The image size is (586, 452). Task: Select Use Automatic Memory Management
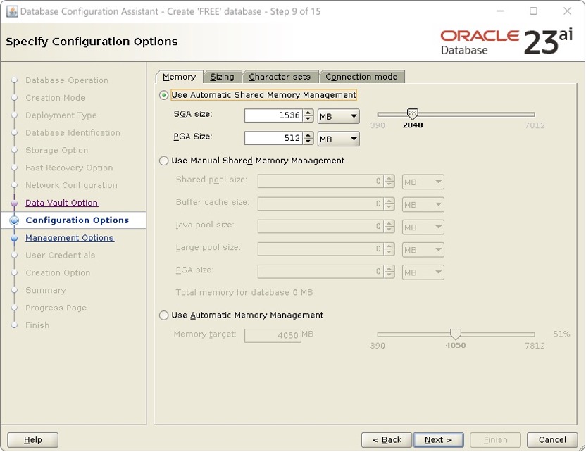pos(163,315)
